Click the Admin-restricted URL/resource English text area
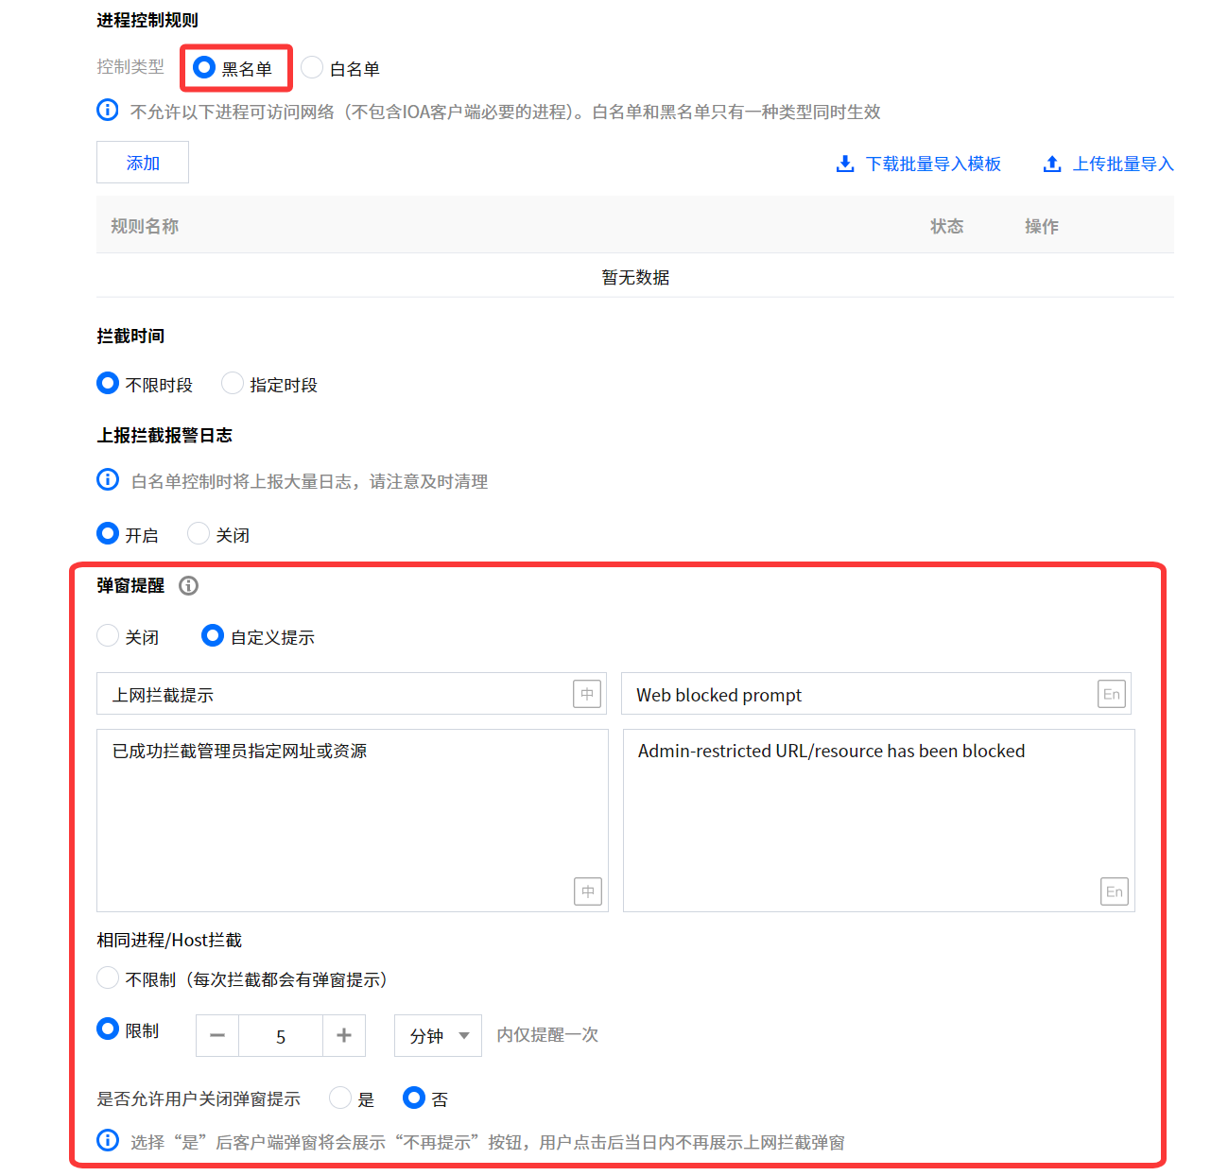Screen dimensions: 1211x1176 (879, 821)
